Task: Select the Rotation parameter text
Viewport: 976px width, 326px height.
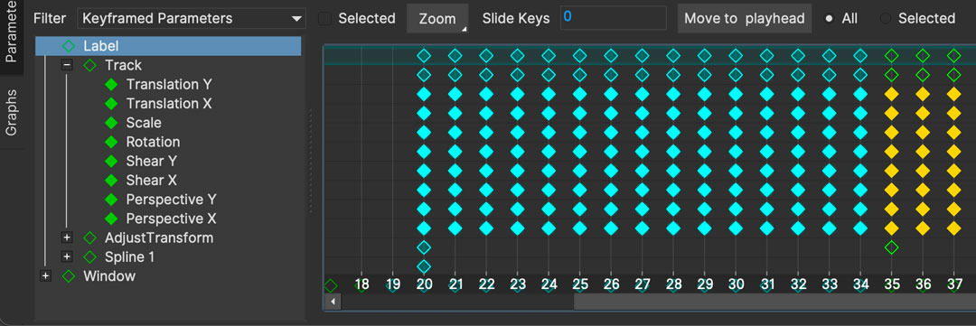Action: [153, 143]
